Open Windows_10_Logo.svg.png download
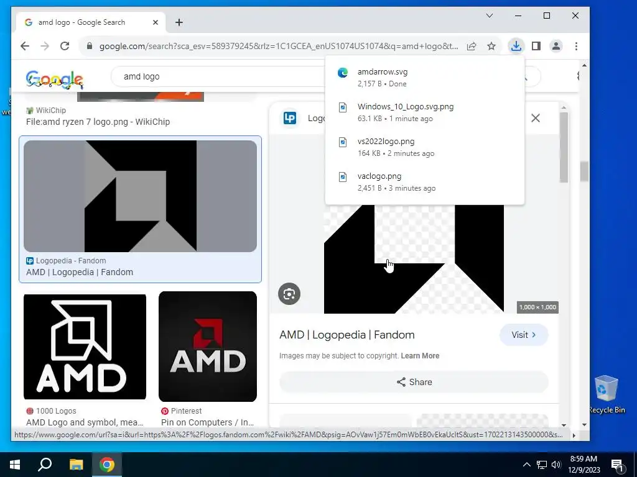This screenshot has height=477, width=637. click(x=424, y=112)
